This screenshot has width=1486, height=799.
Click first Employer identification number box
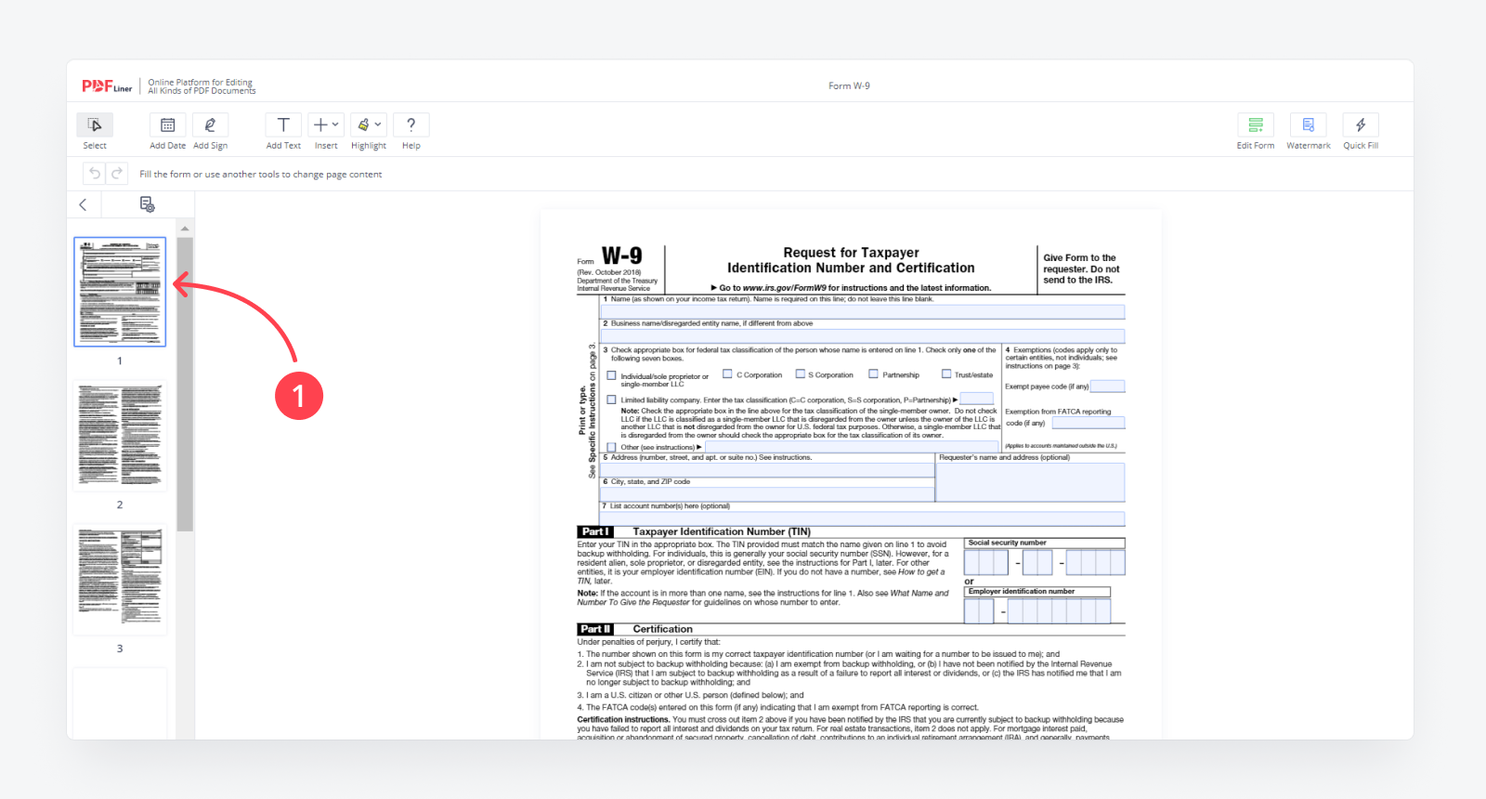click(x=979, y=610)
